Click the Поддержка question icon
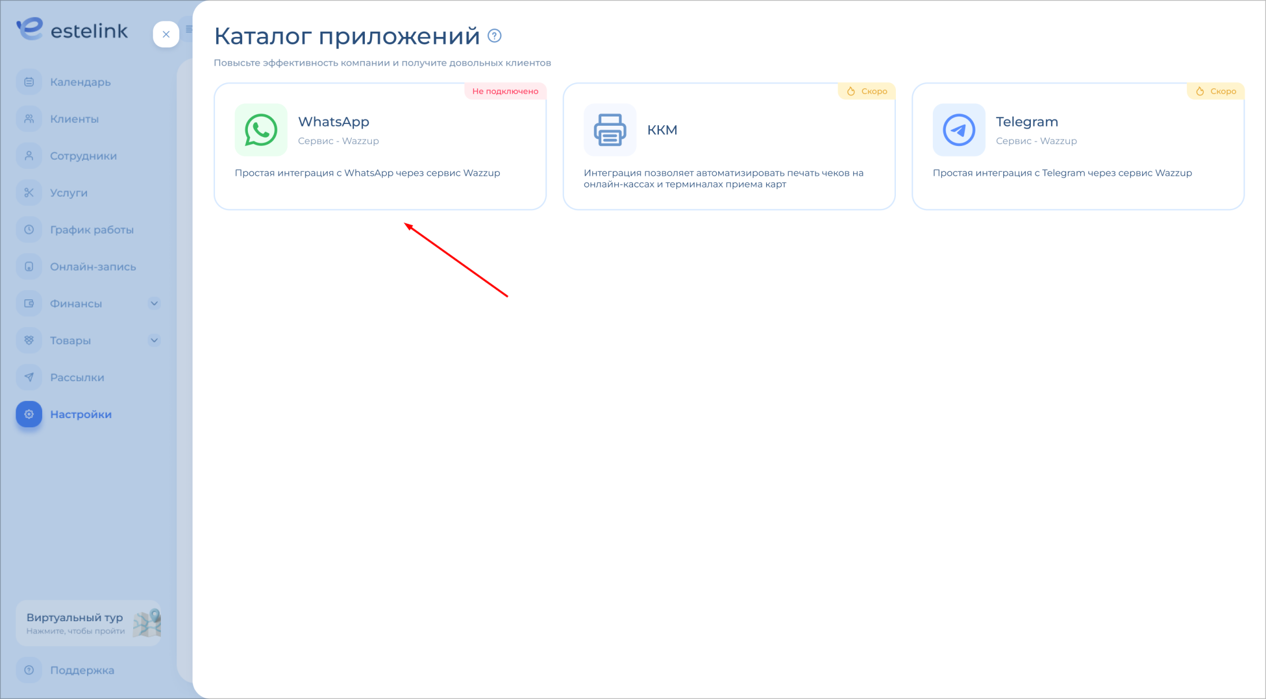The width and height of the screenshot is (1266, 699). pos(29,670)
